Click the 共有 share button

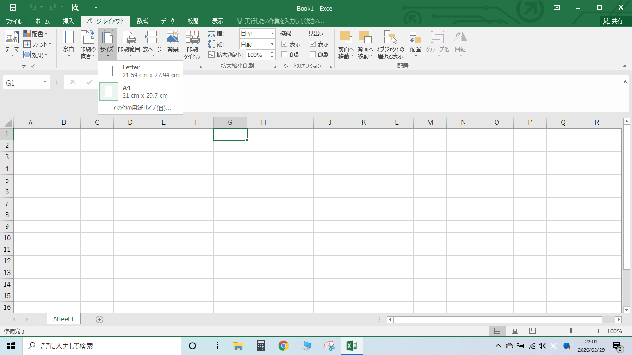(614, 21)
